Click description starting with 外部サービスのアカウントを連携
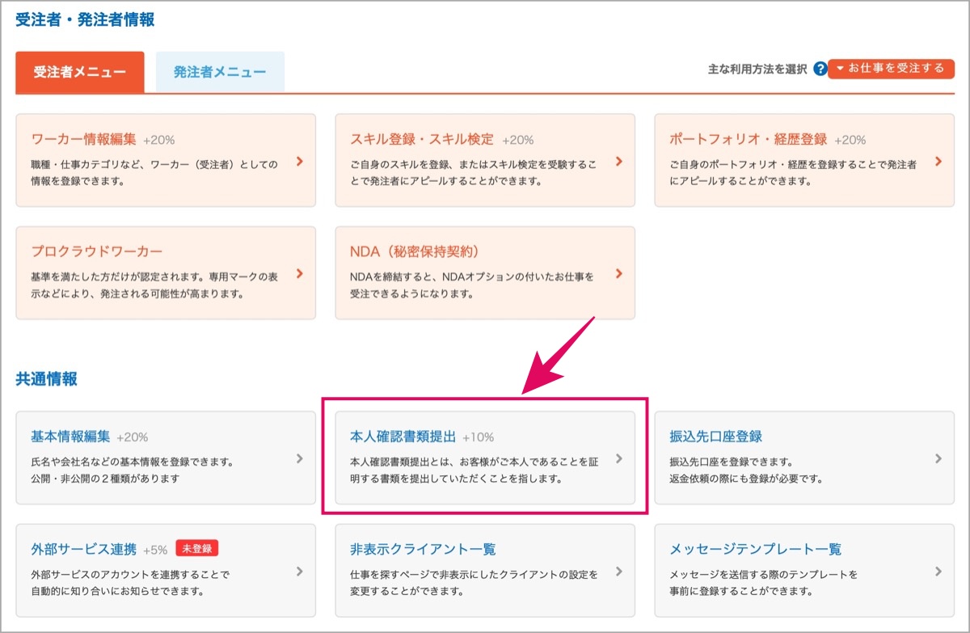Viewport: 970px width, 633px height. tap(130, 582)
